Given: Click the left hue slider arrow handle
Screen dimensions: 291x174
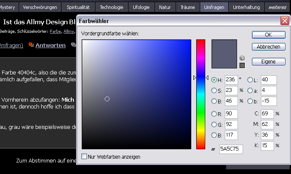Looking at the screenshot, I should pos(194,77).
